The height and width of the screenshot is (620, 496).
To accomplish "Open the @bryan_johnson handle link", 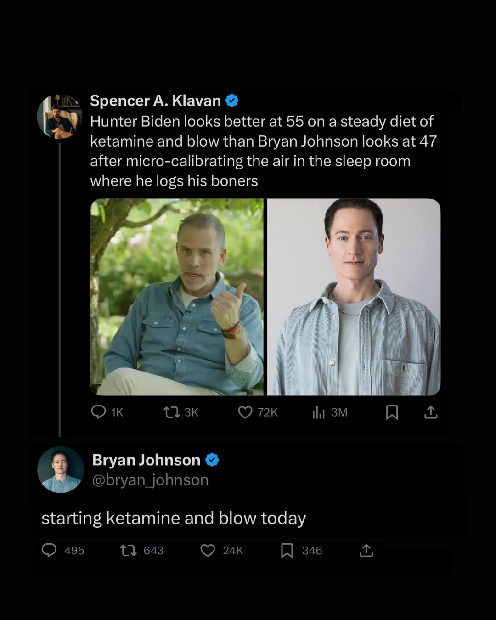I will [x=150, y=480].
